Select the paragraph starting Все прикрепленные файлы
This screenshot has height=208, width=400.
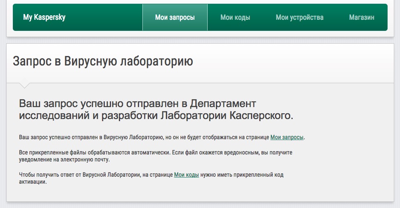click(156, 156)
